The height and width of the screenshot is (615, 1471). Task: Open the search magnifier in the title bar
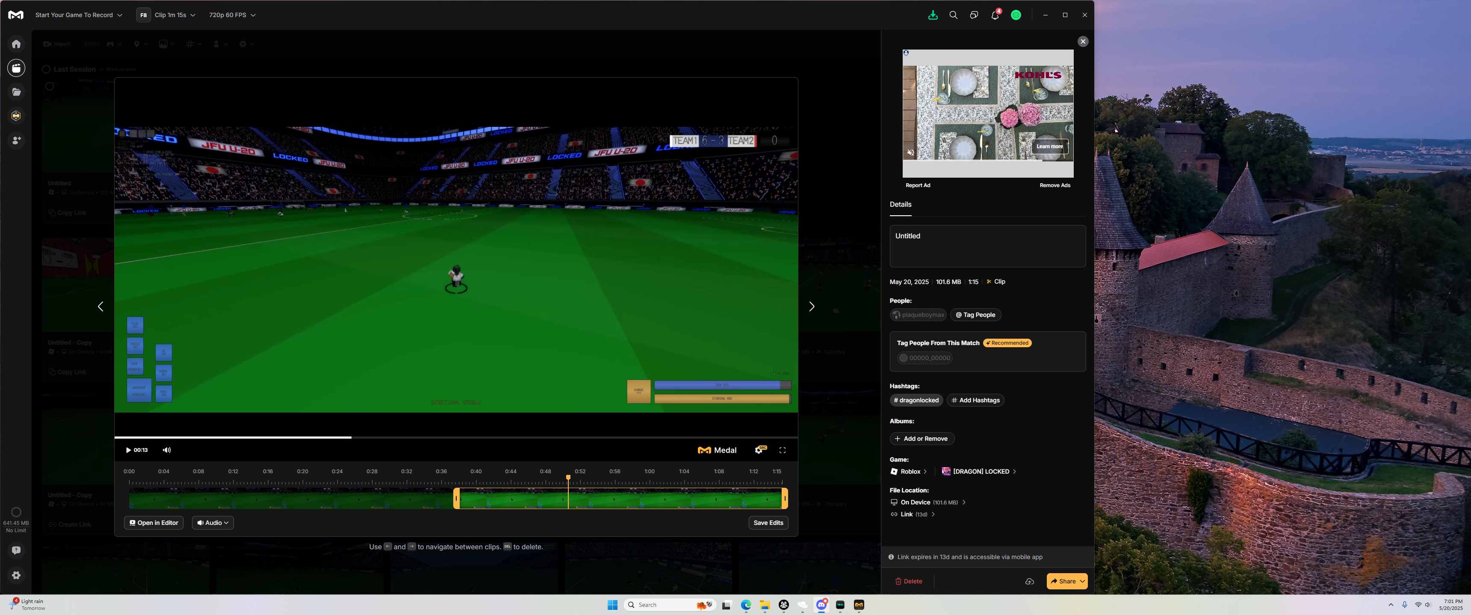[x=953, y=15]
